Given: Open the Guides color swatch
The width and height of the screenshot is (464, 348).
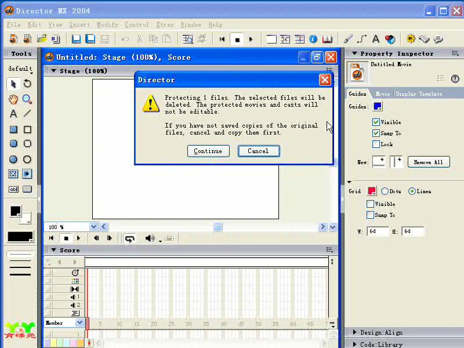Looking at the screenshot, I should pyautogui.click(x=378, y=106).
